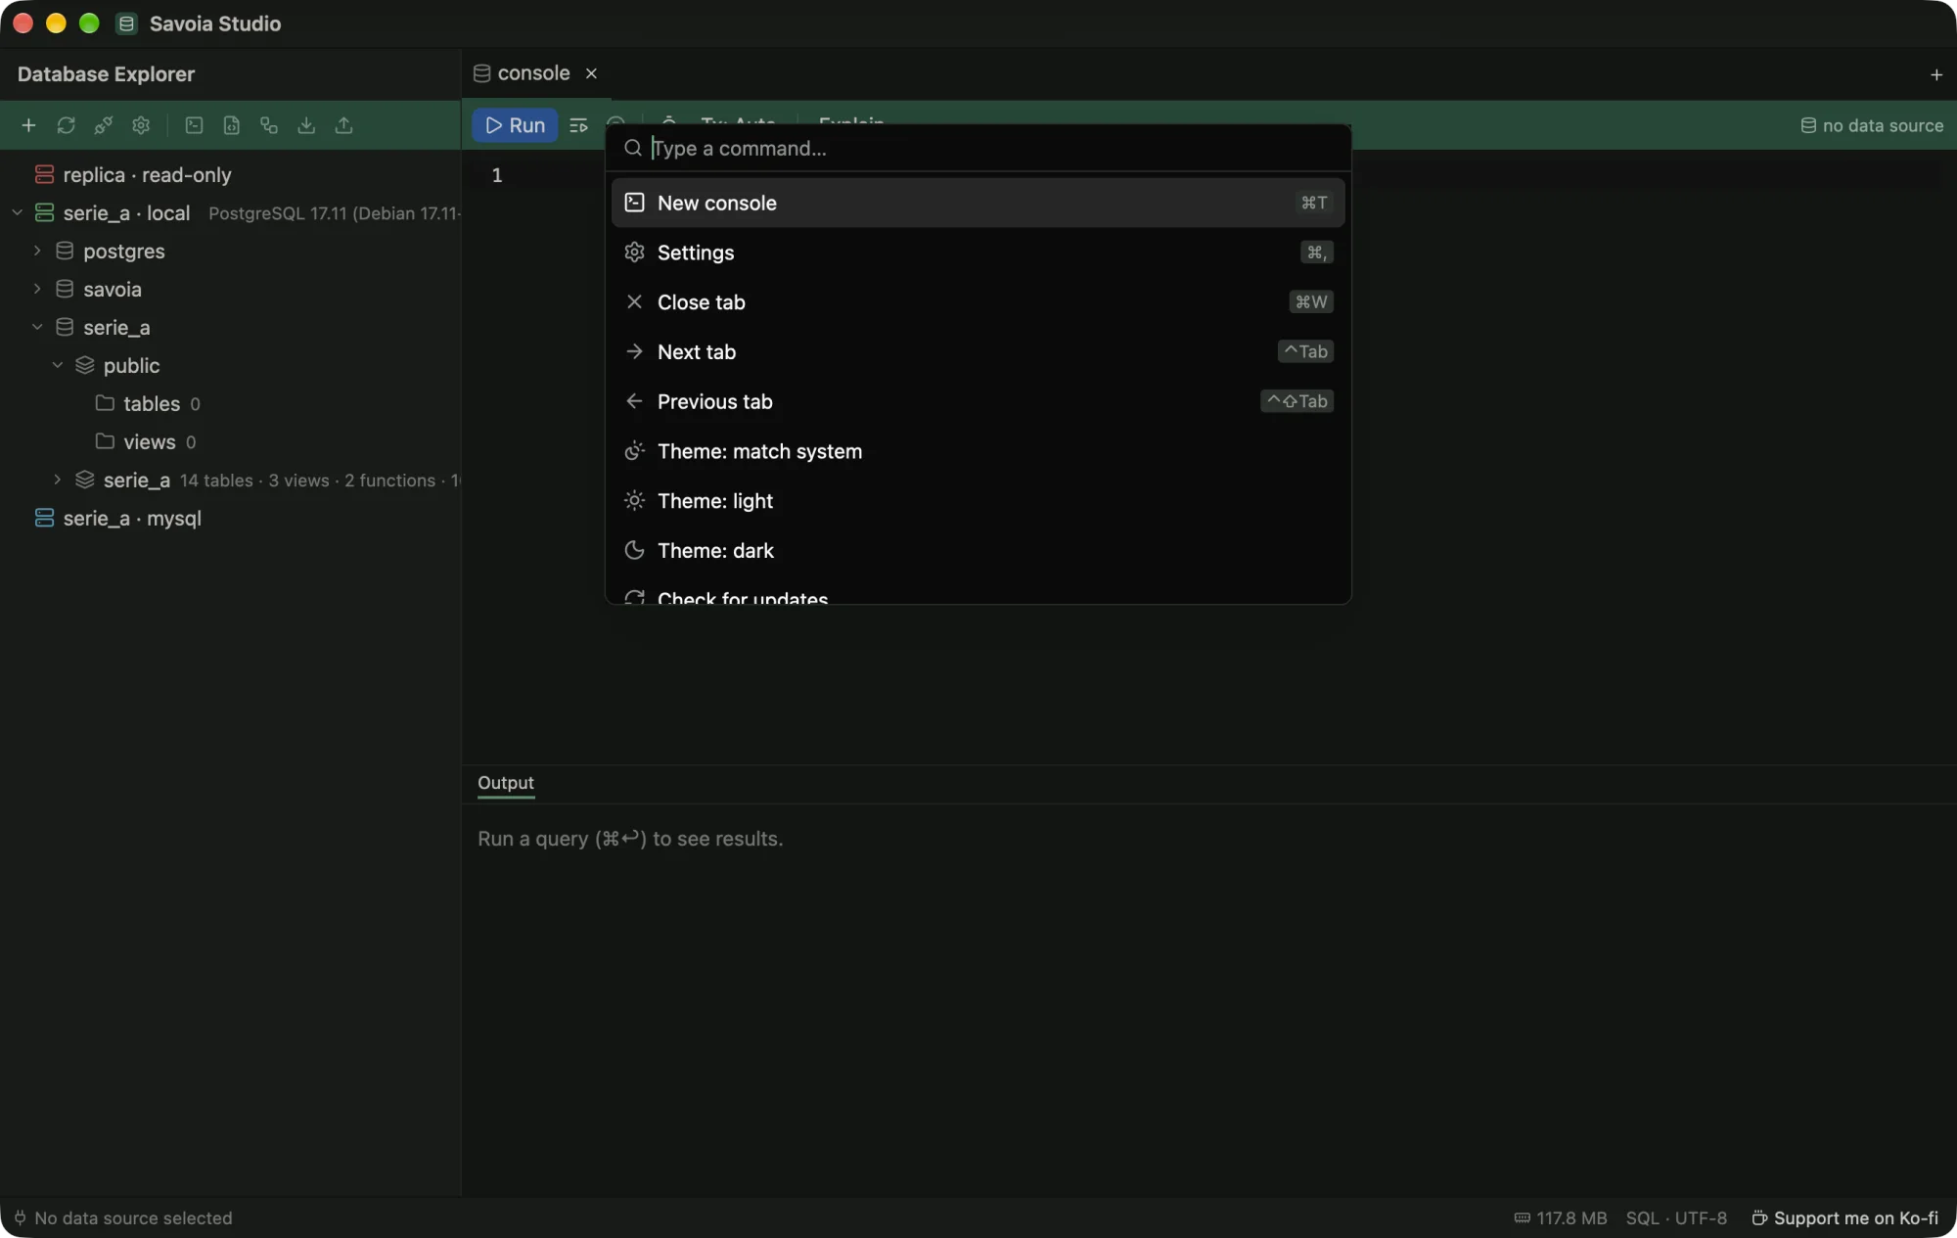1957x1238 pixels.
Task: Click the SQL file icon in explorer toolbar
Action: click(231, 125)
